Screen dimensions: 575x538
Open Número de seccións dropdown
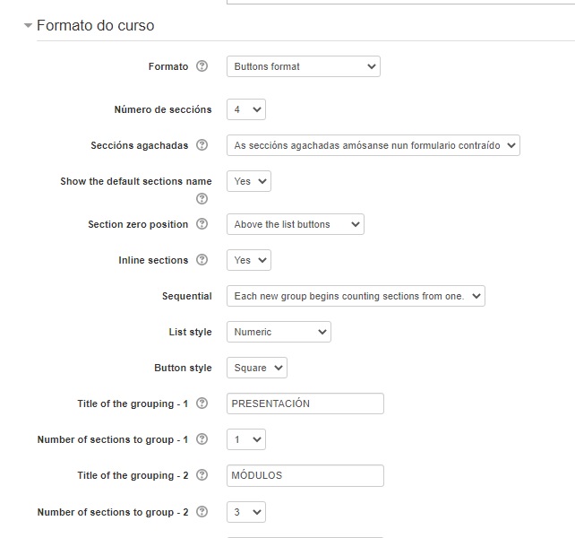click(x=245, y=109)
